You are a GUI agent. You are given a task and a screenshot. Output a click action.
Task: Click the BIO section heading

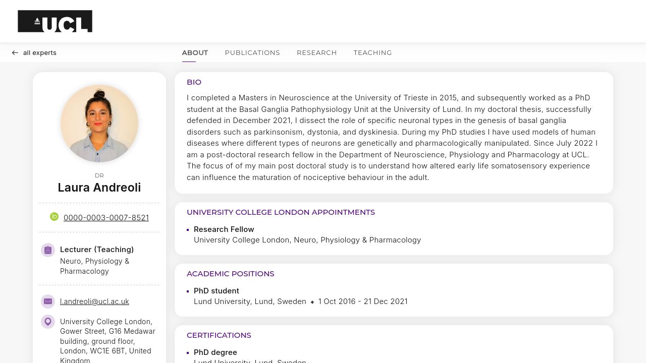tap(194, 82)
